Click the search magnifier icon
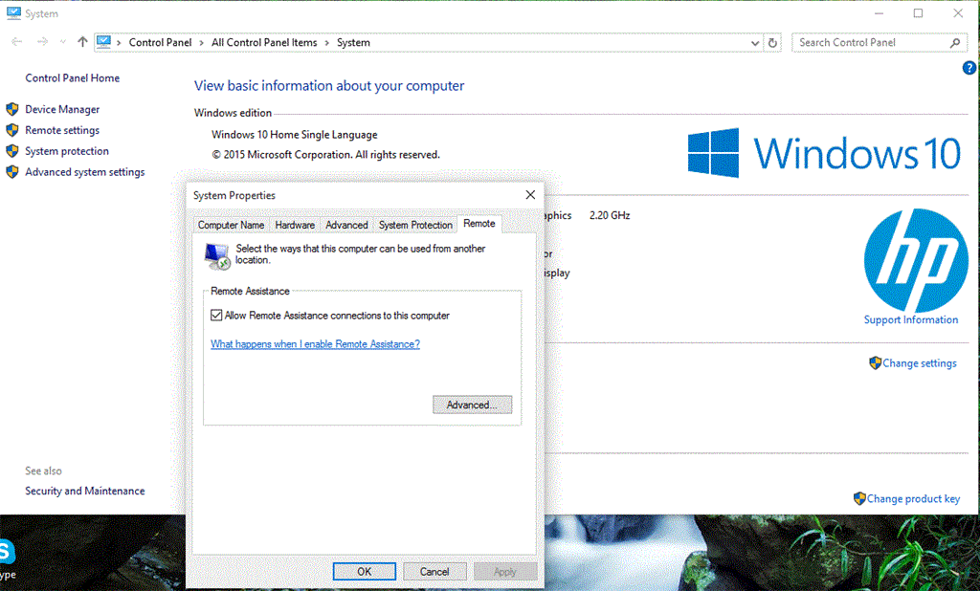980x591 pixels. coord(955,42)
